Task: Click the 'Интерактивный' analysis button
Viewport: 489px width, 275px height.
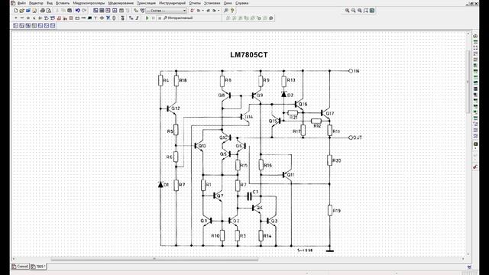Action: tap(178, 18)
